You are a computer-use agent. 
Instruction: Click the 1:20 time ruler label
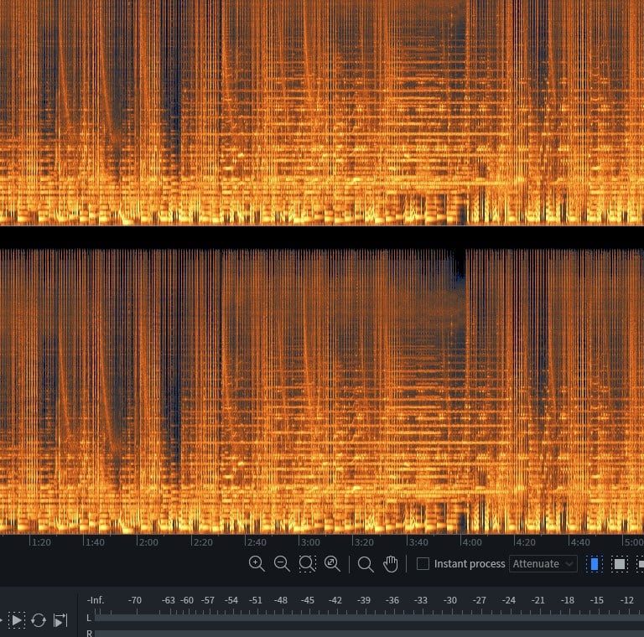pos(41,542)
